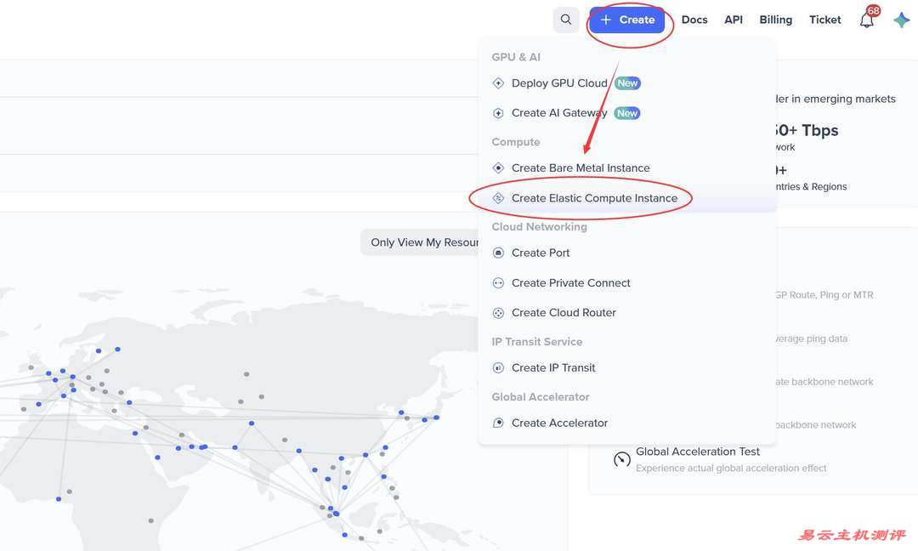Open the Billing page
This screenshot has height=551, width=918.
[x=775, y=20]
